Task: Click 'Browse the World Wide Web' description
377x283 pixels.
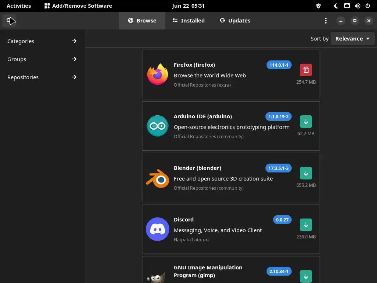Action: 209,76
